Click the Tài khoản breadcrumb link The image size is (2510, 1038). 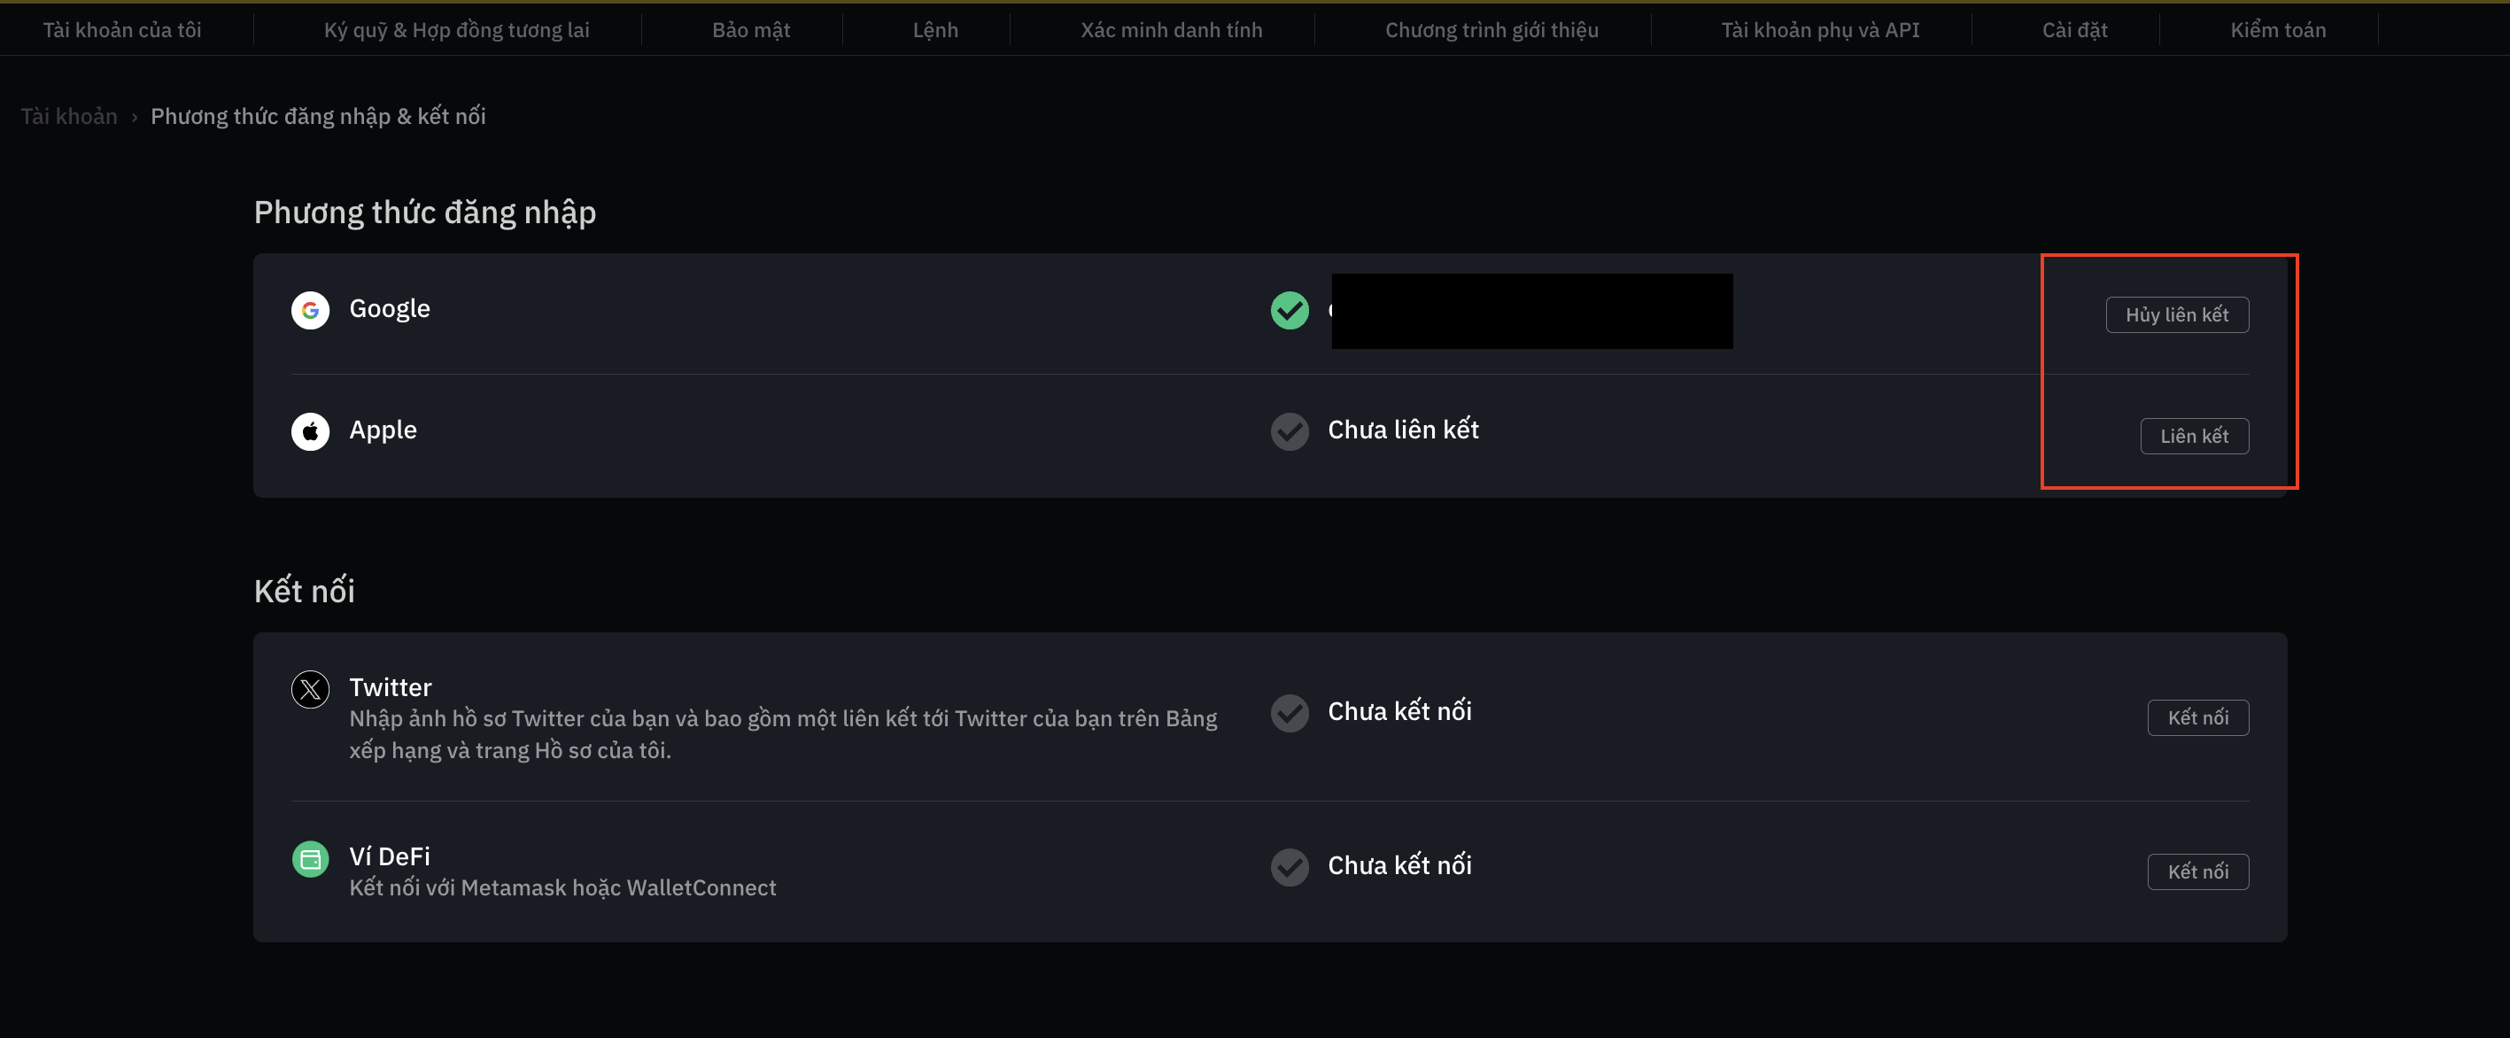click(68, 116)
